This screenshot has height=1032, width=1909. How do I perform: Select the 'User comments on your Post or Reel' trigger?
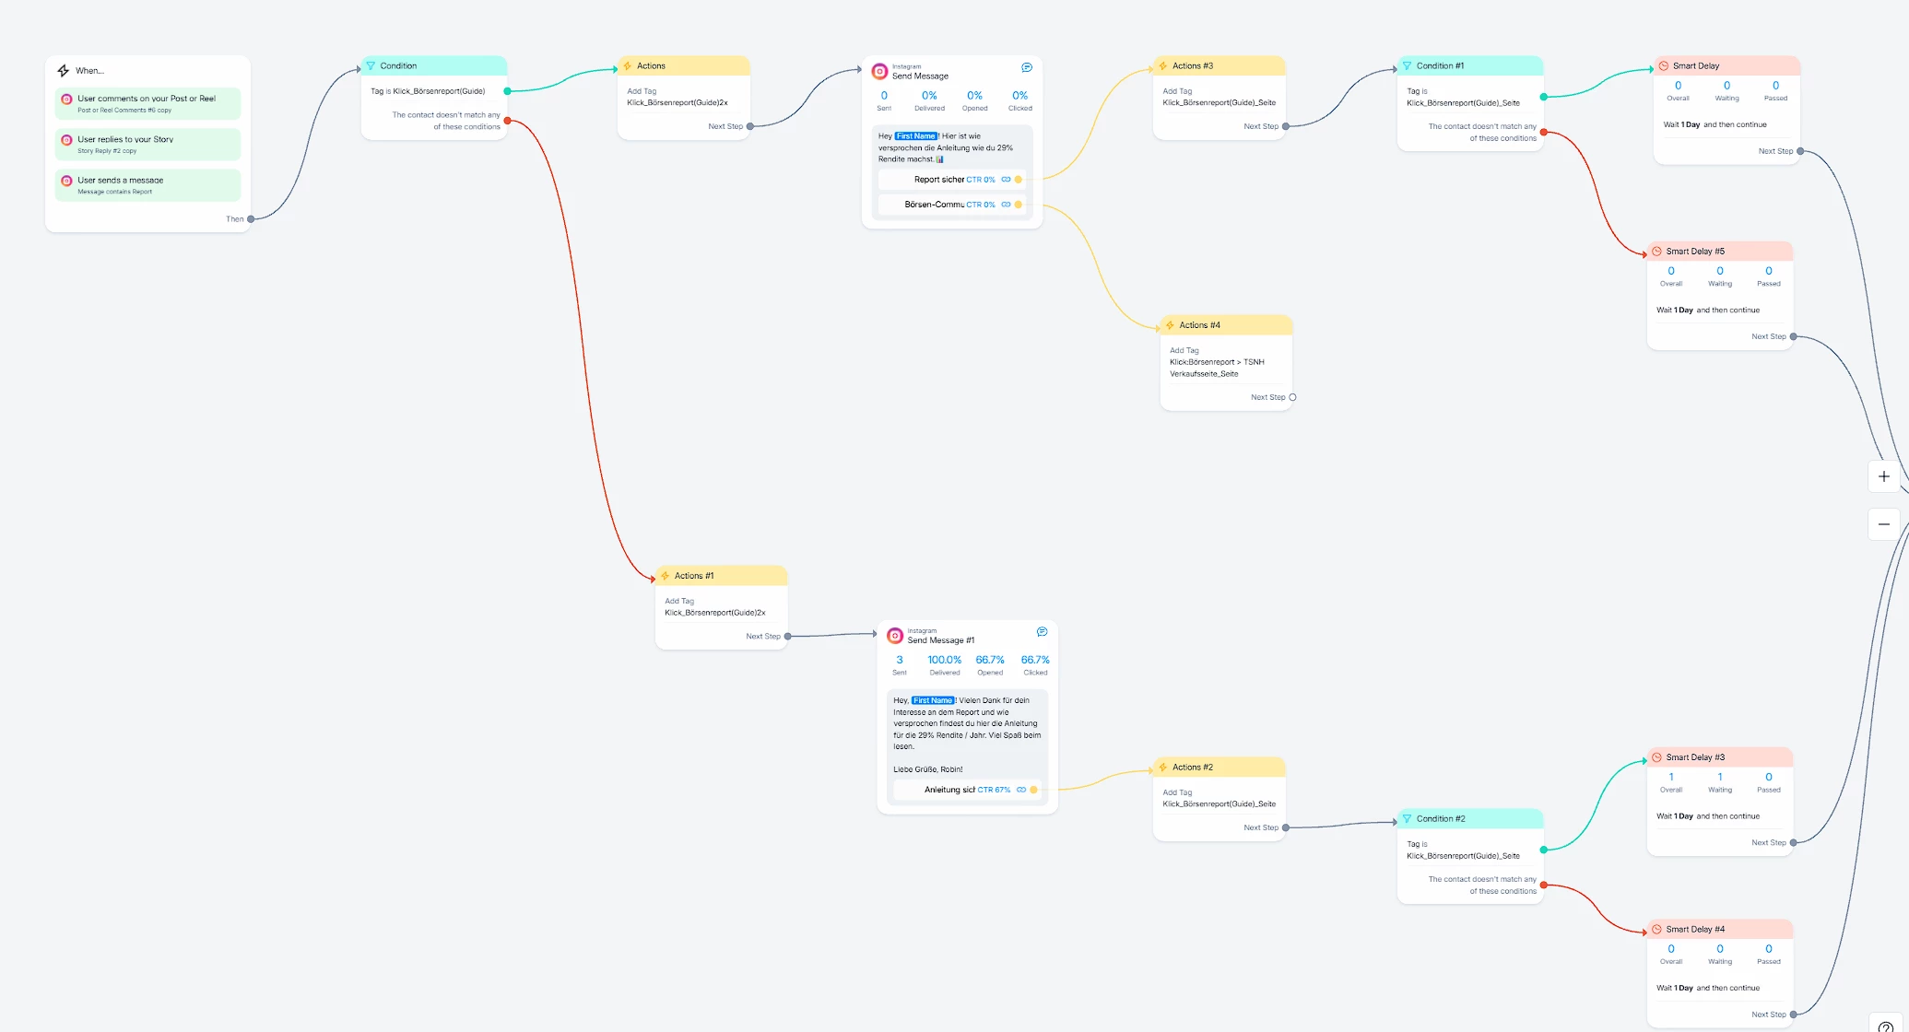pyautogui.click(x=147, y=103)
